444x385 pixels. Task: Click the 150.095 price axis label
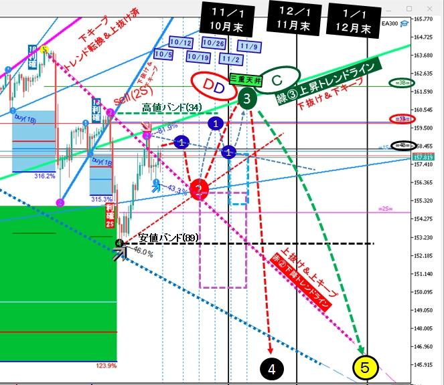pos(423,292)
